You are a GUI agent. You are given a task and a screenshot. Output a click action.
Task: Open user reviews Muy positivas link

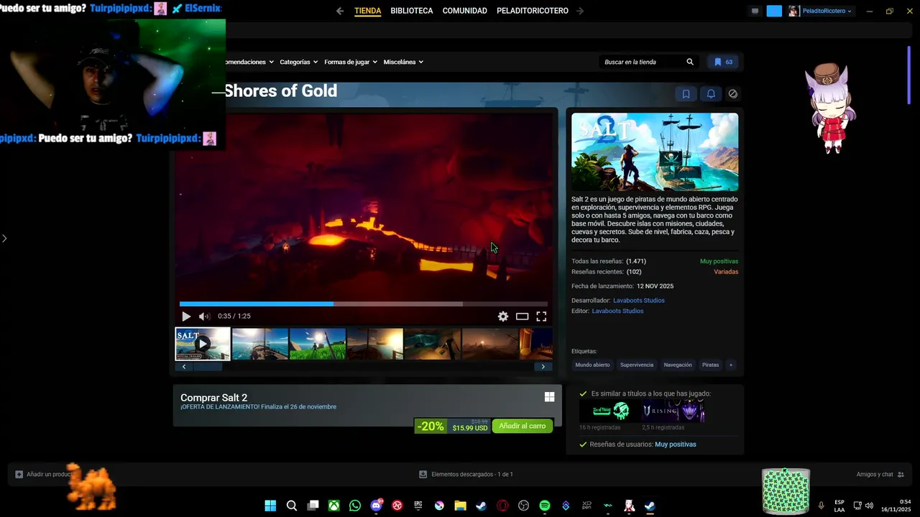[x=675, y=444]
